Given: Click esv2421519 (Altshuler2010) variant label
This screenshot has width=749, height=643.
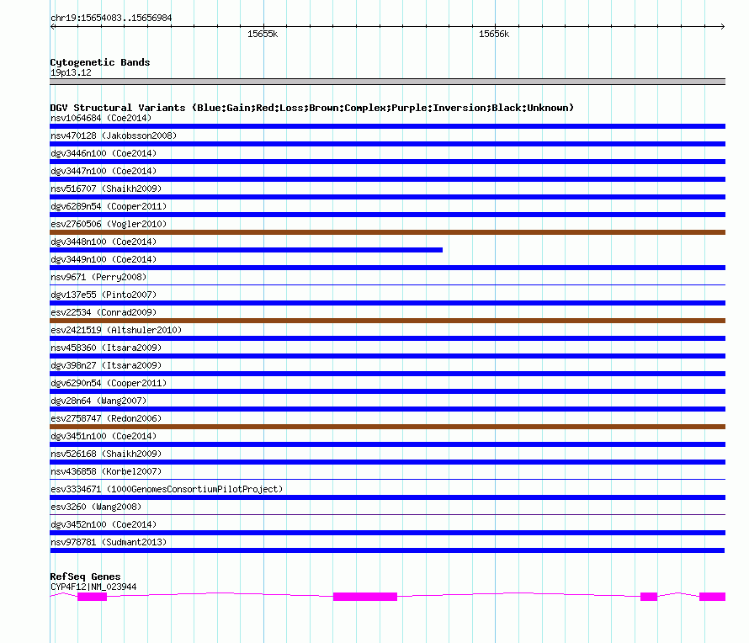Looking at the screenshot, I should 116,330.
